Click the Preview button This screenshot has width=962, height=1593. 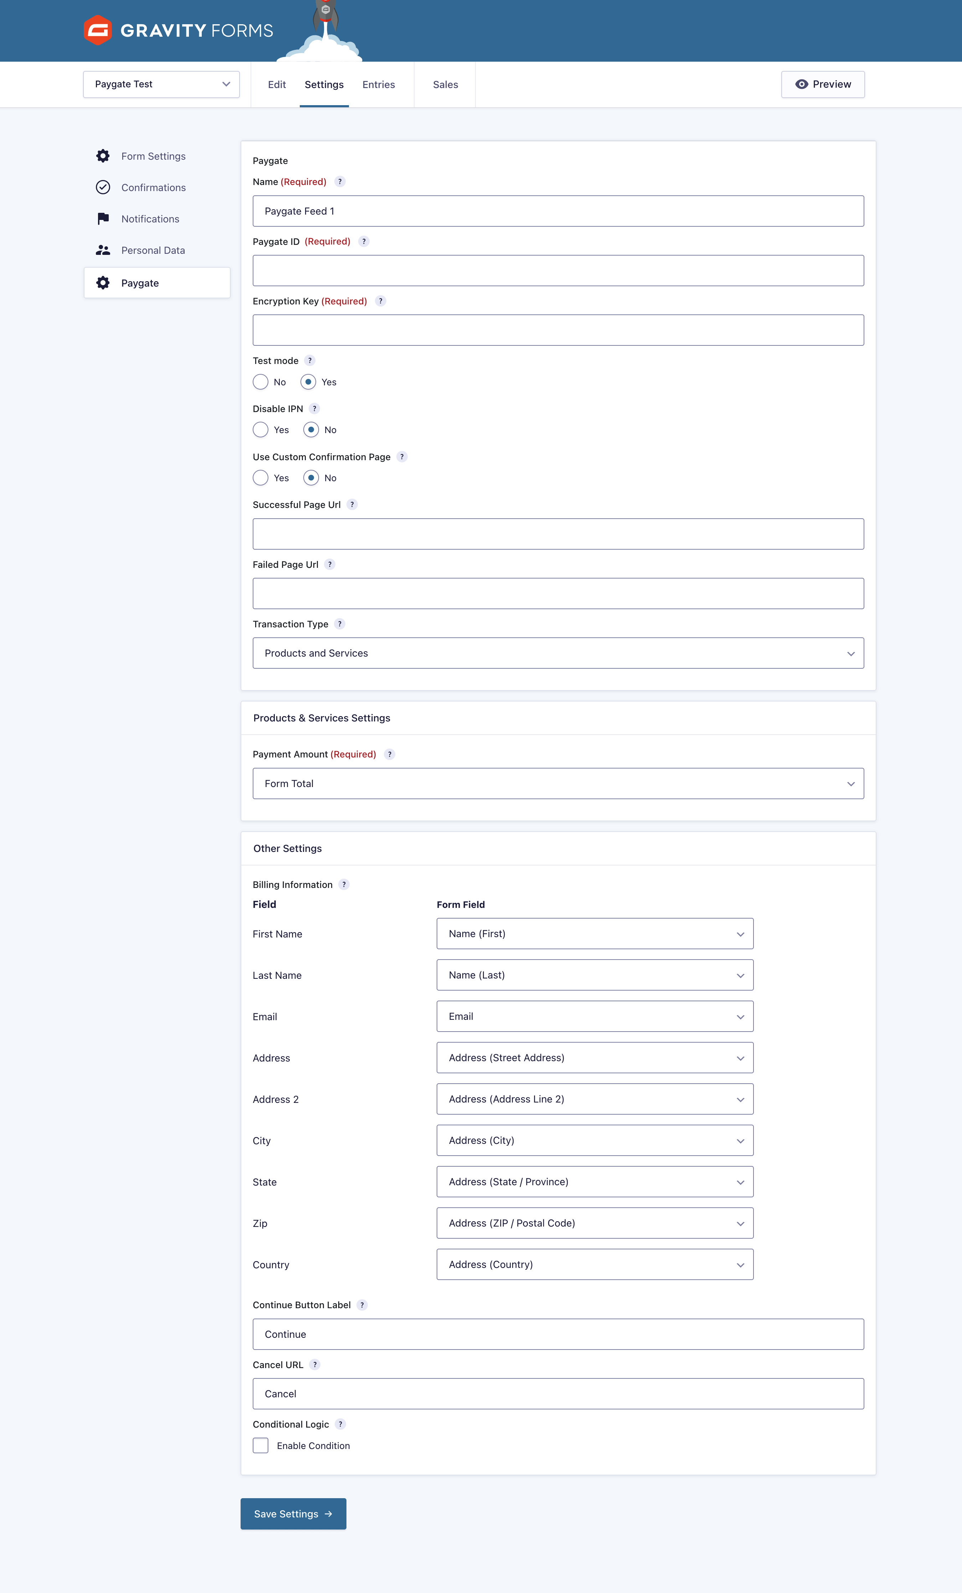click(x=823, y=84)
